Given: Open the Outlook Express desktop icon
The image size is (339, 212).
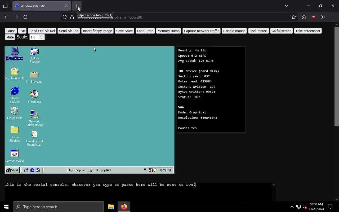Looking at the screenshot, I should click(x=34, y=55).
